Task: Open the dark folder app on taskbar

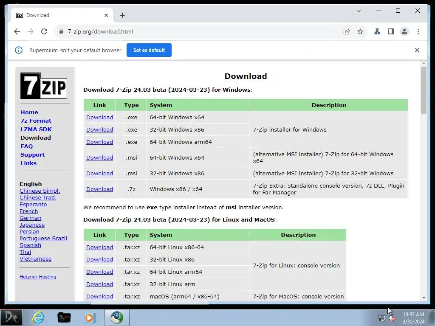Action: coord(64,318)
